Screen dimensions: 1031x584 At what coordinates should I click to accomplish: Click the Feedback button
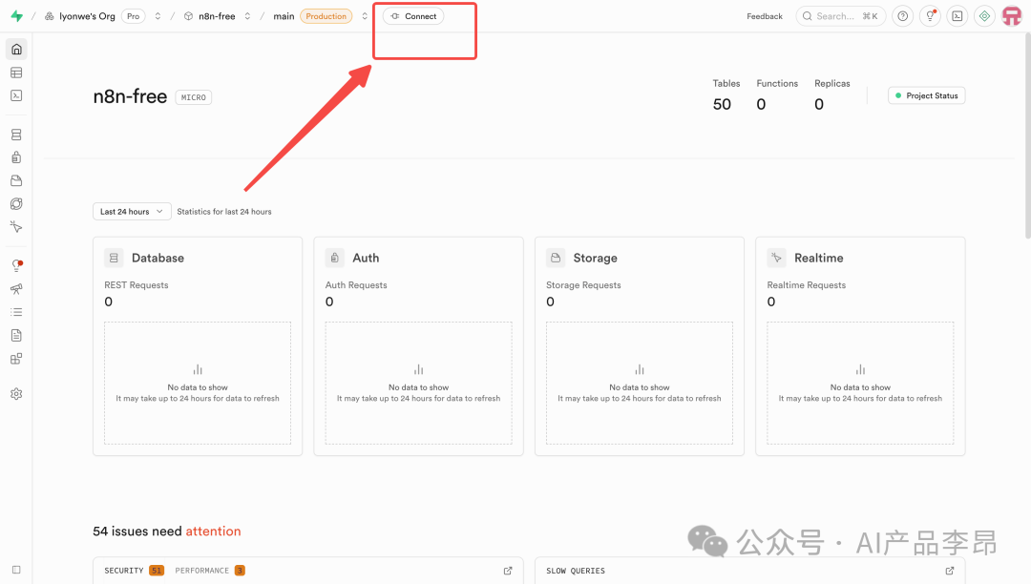pos(764,16)
